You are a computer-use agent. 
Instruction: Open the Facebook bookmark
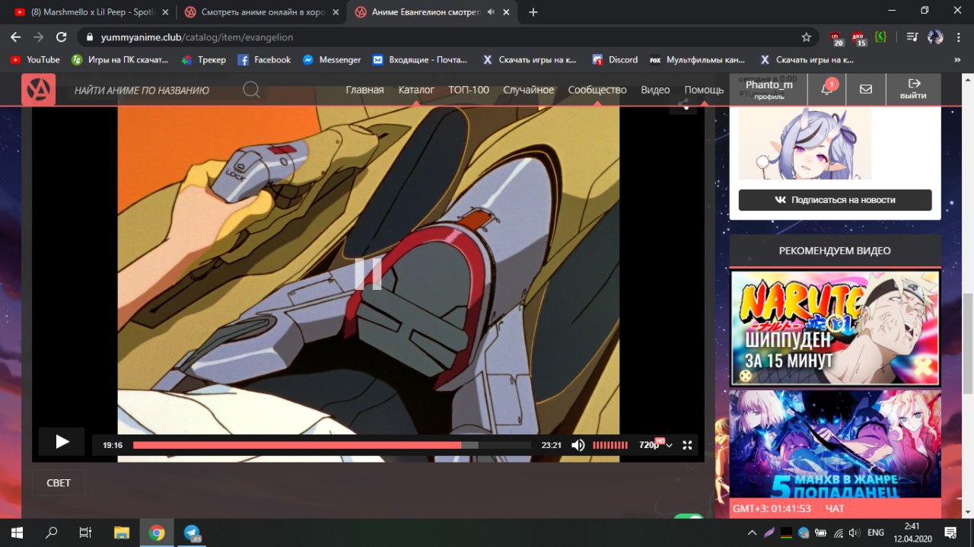click(264, 59)
